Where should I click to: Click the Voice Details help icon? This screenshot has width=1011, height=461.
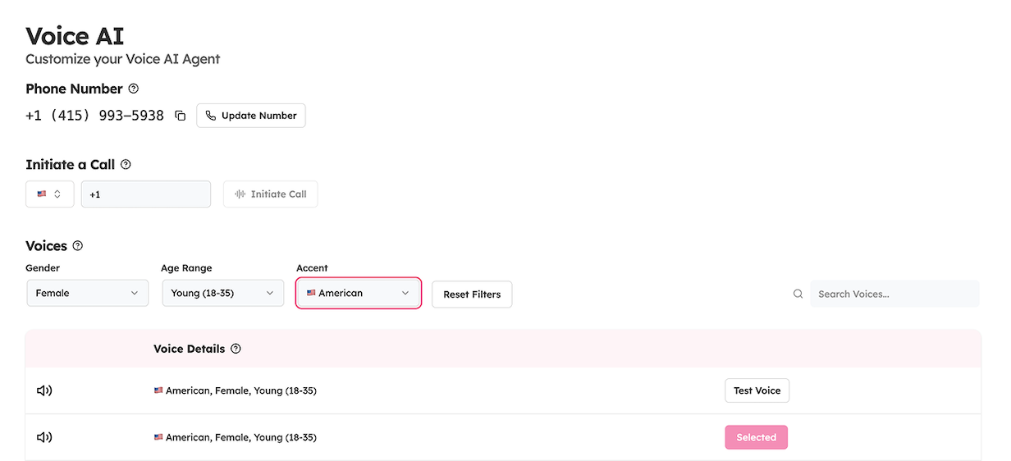[236, 349]
